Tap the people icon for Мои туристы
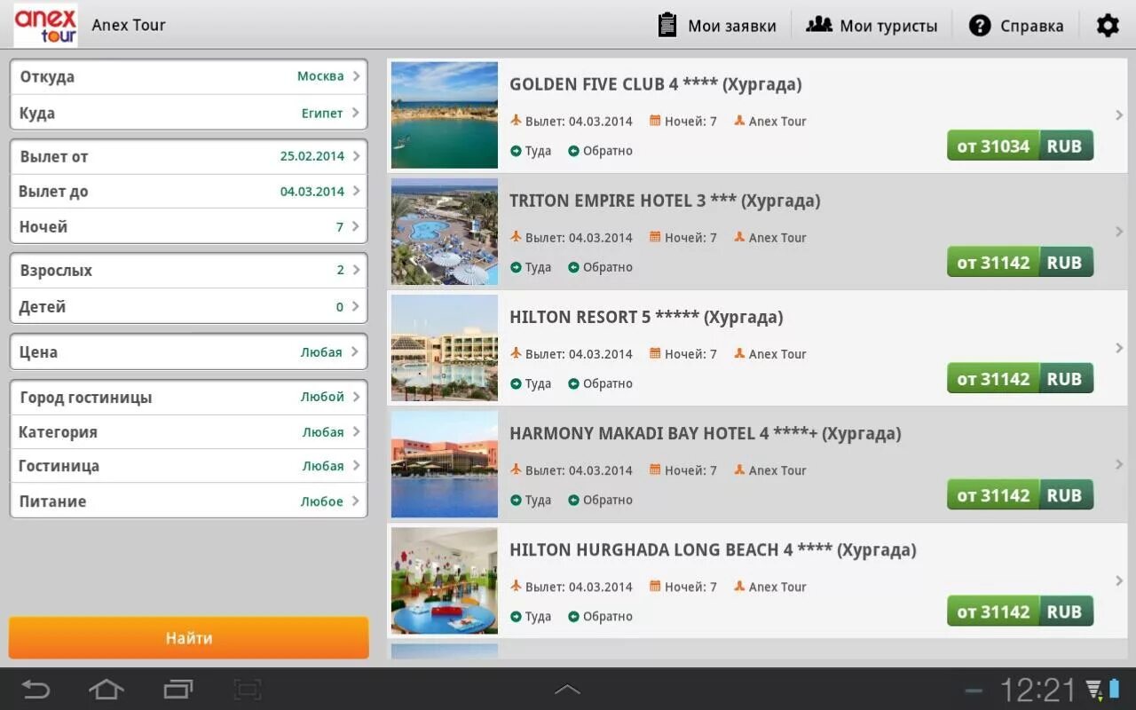1136x710 pixels. tap(818, 25)
